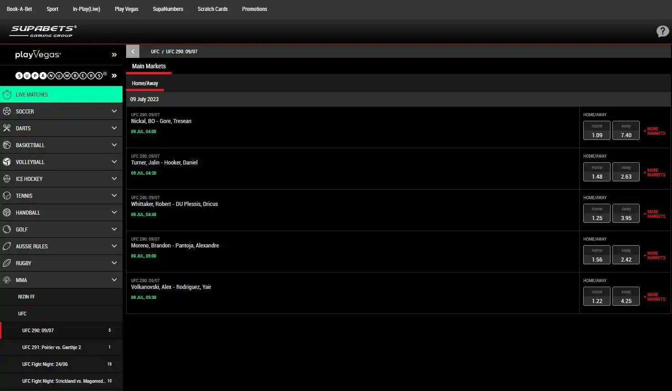Open the help question mark icon
This screenshot has width=672, height=391.
pyautogui.click(x=662, y=31)
